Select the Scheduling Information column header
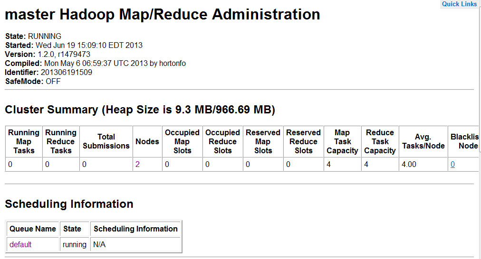 (135, 229)
